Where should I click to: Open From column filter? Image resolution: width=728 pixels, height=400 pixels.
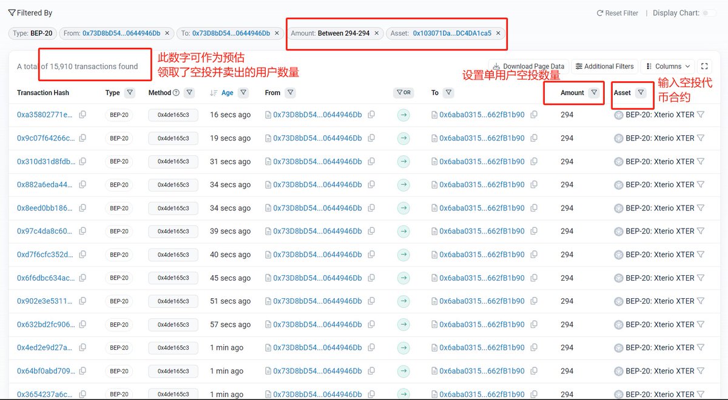(x=290, y=93)
